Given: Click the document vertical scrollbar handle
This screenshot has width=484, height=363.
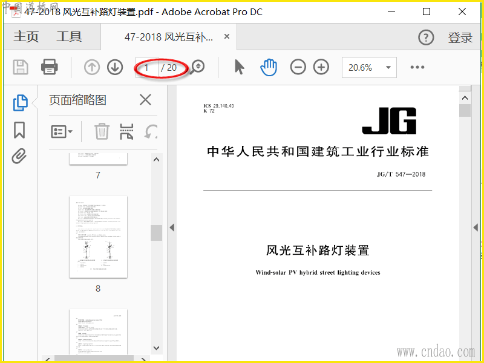Looking at the screenshot, I should tap(465, 110).
